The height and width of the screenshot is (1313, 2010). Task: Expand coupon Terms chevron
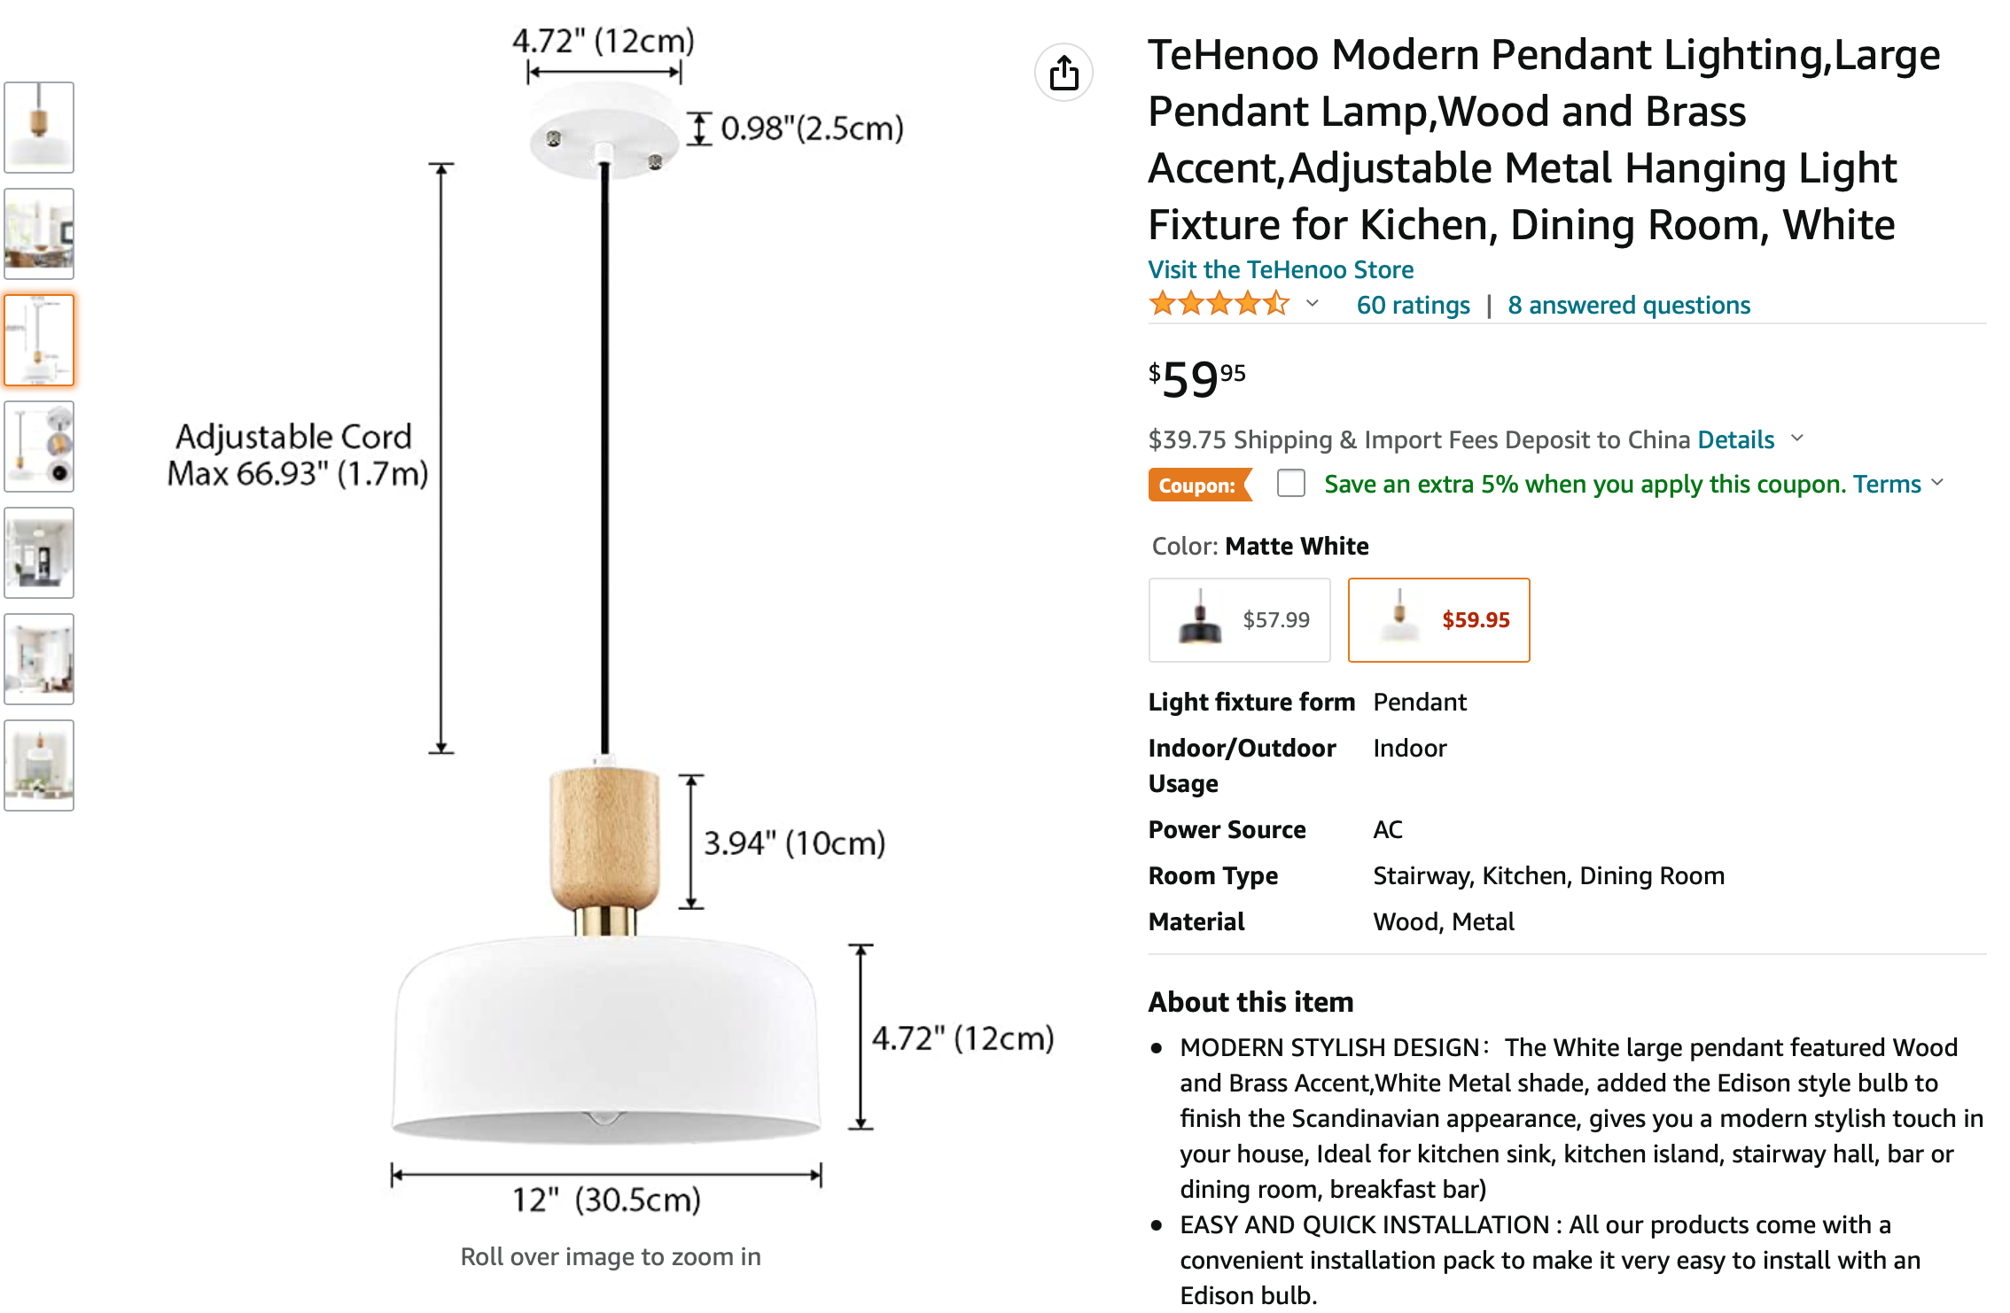[1937, 484]
